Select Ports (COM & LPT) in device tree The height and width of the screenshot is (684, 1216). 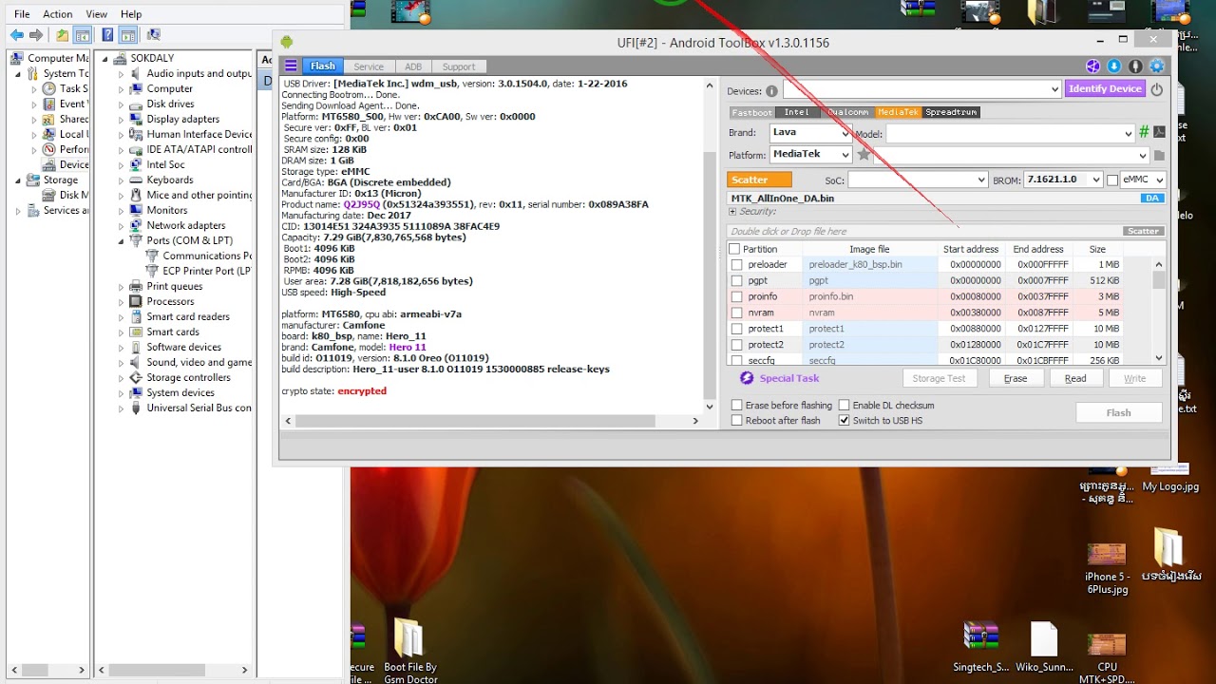[x=189, y=240]
